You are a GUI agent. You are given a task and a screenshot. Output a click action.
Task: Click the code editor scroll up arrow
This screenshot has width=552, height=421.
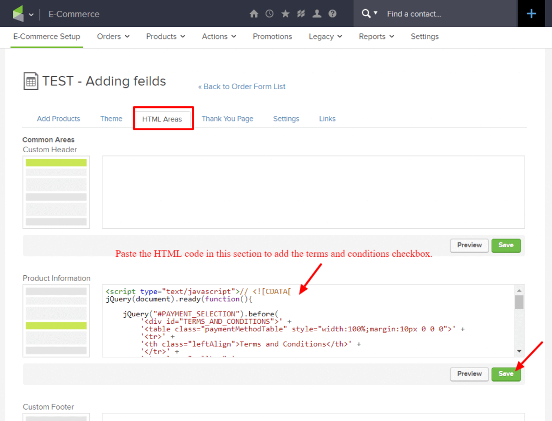click(x=519, y=290)
